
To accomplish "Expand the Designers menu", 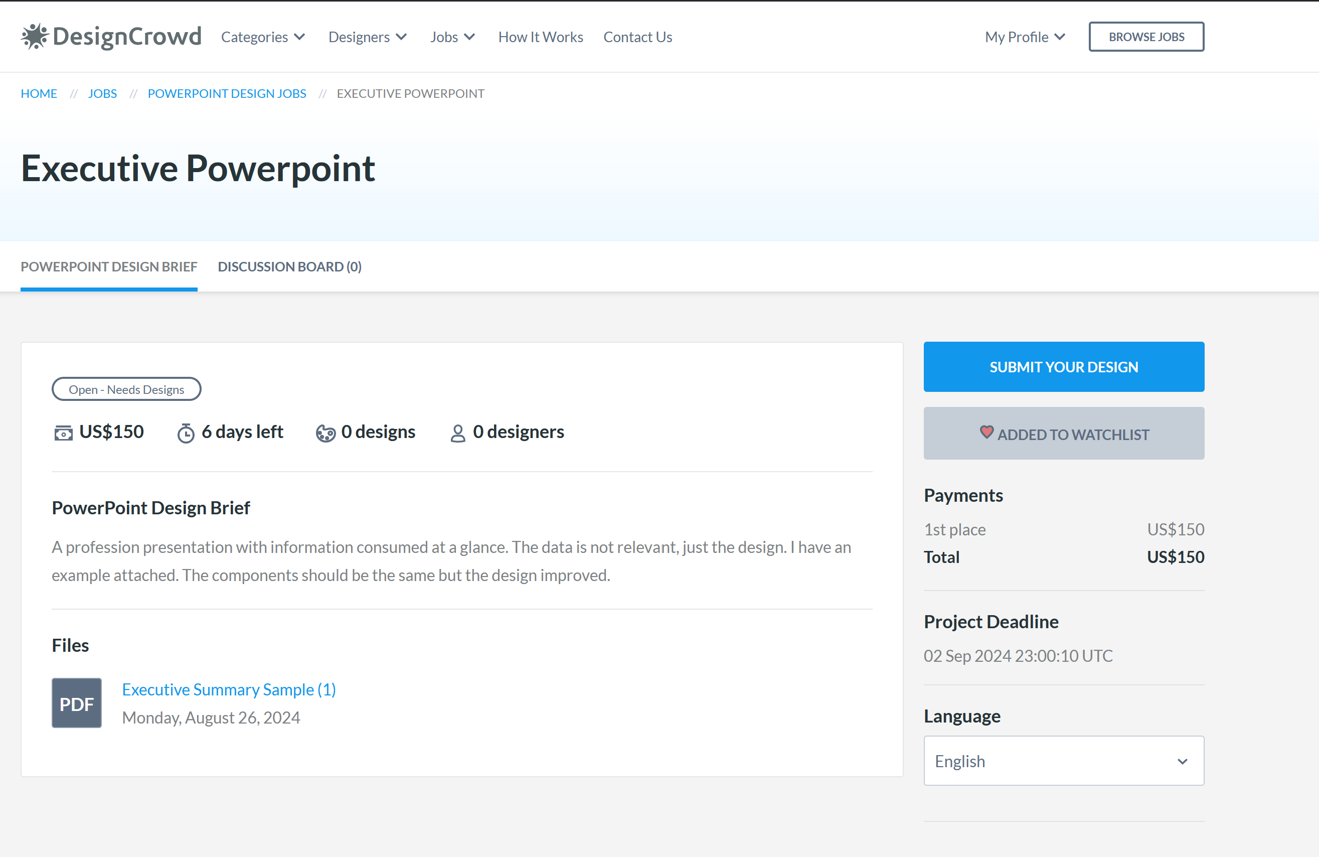I will (x=368, y=37).
